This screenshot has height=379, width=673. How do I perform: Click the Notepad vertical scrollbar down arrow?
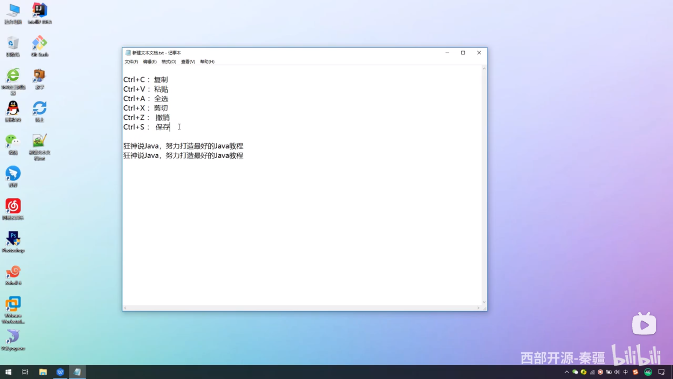click(x=484, y=302)
